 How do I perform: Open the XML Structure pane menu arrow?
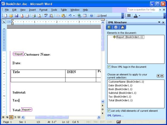pos(159,22)
